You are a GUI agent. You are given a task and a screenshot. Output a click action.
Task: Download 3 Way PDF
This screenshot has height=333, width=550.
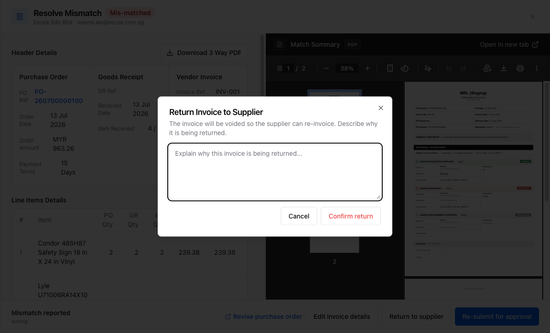[203, 53]
